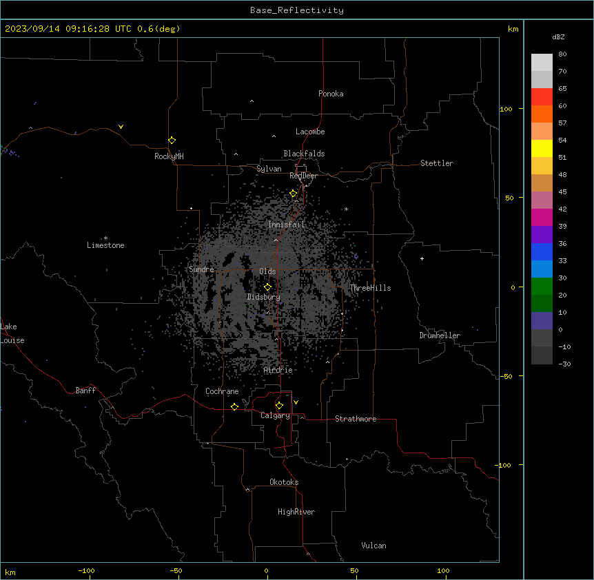Click the Banff town label
Image resolution: width=594 pixels, height=580 pixels.
(x=85, y=391)
